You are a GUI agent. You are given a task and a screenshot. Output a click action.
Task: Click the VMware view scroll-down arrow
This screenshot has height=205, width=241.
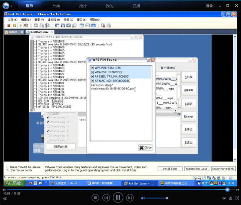click(235, 159)
